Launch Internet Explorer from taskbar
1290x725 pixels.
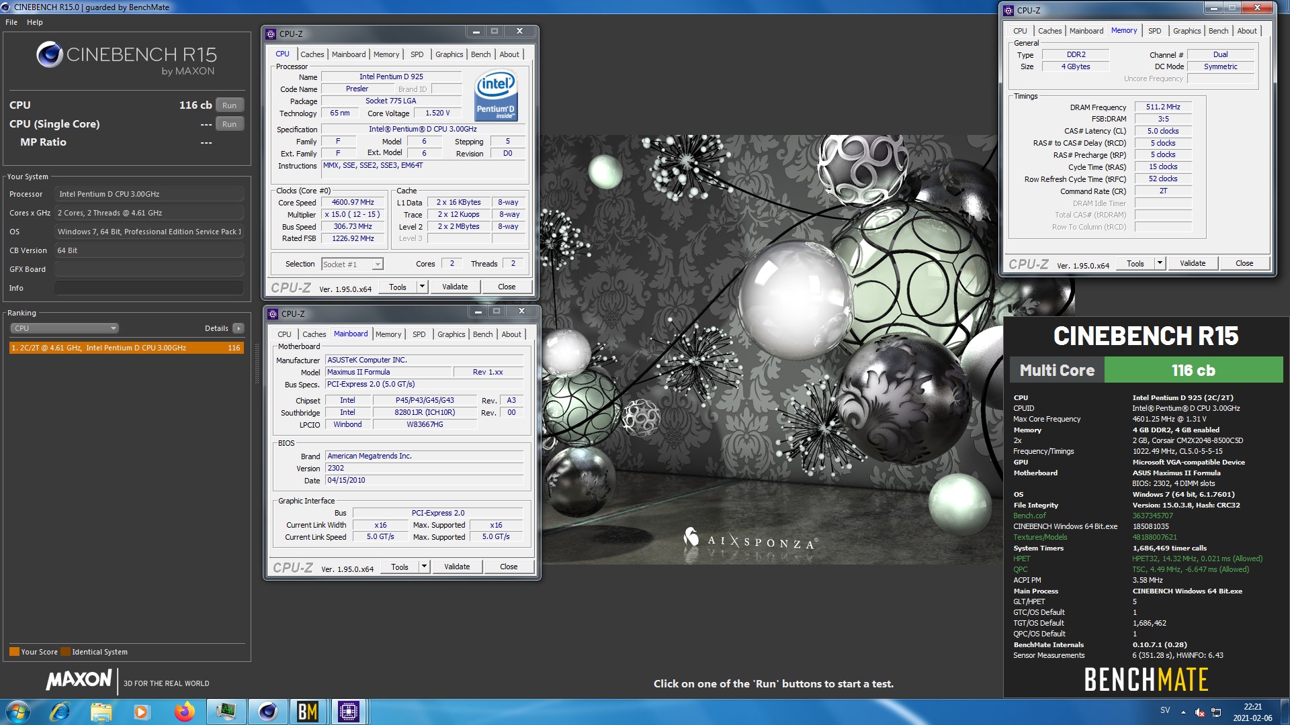pos(60,712)
